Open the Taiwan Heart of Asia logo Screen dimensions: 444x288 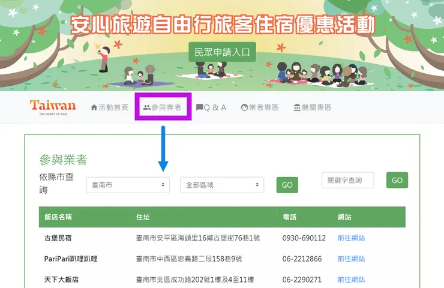pyautogui.click(x=53, y=107)
